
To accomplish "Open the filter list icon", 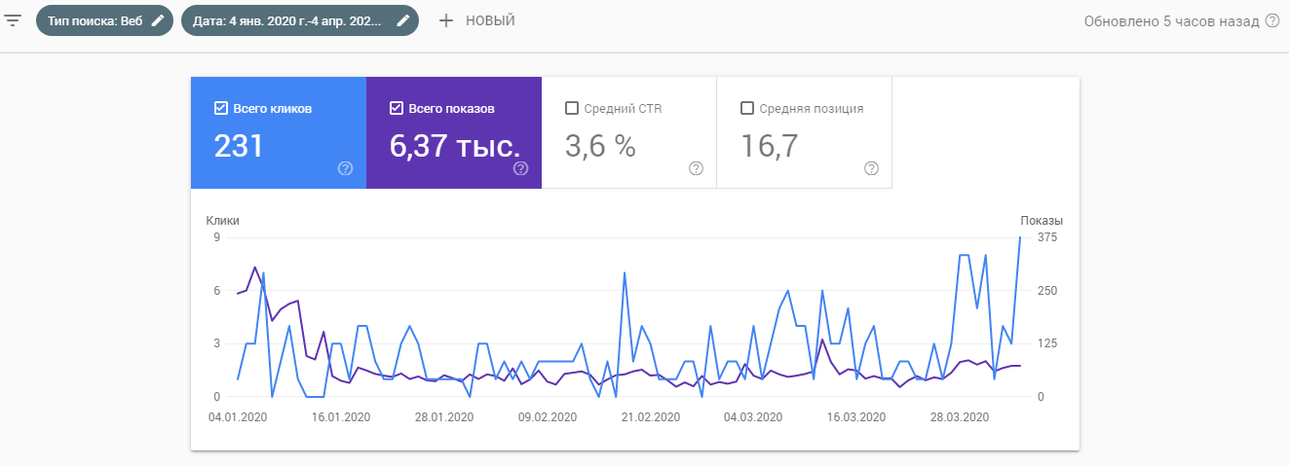I will (x=13, y=20).
